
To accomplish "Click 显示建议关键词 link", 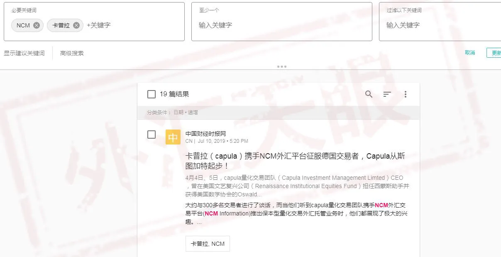I will coord(24,53).
